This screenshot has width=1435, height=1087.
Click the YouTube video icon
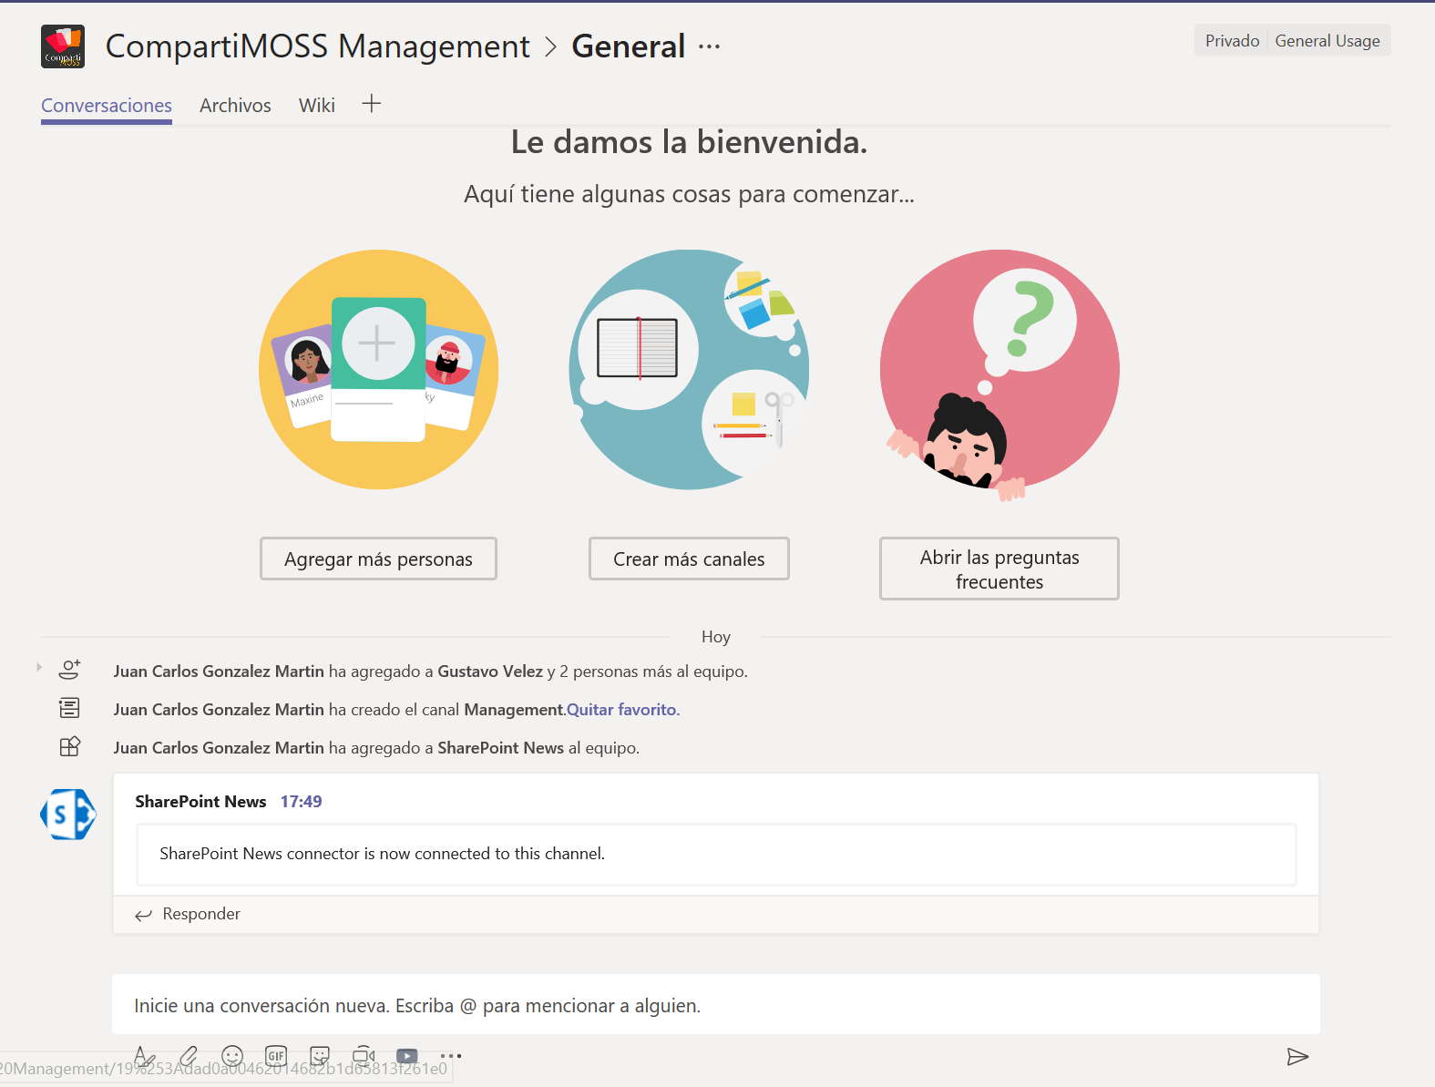tap(407, 1056)
